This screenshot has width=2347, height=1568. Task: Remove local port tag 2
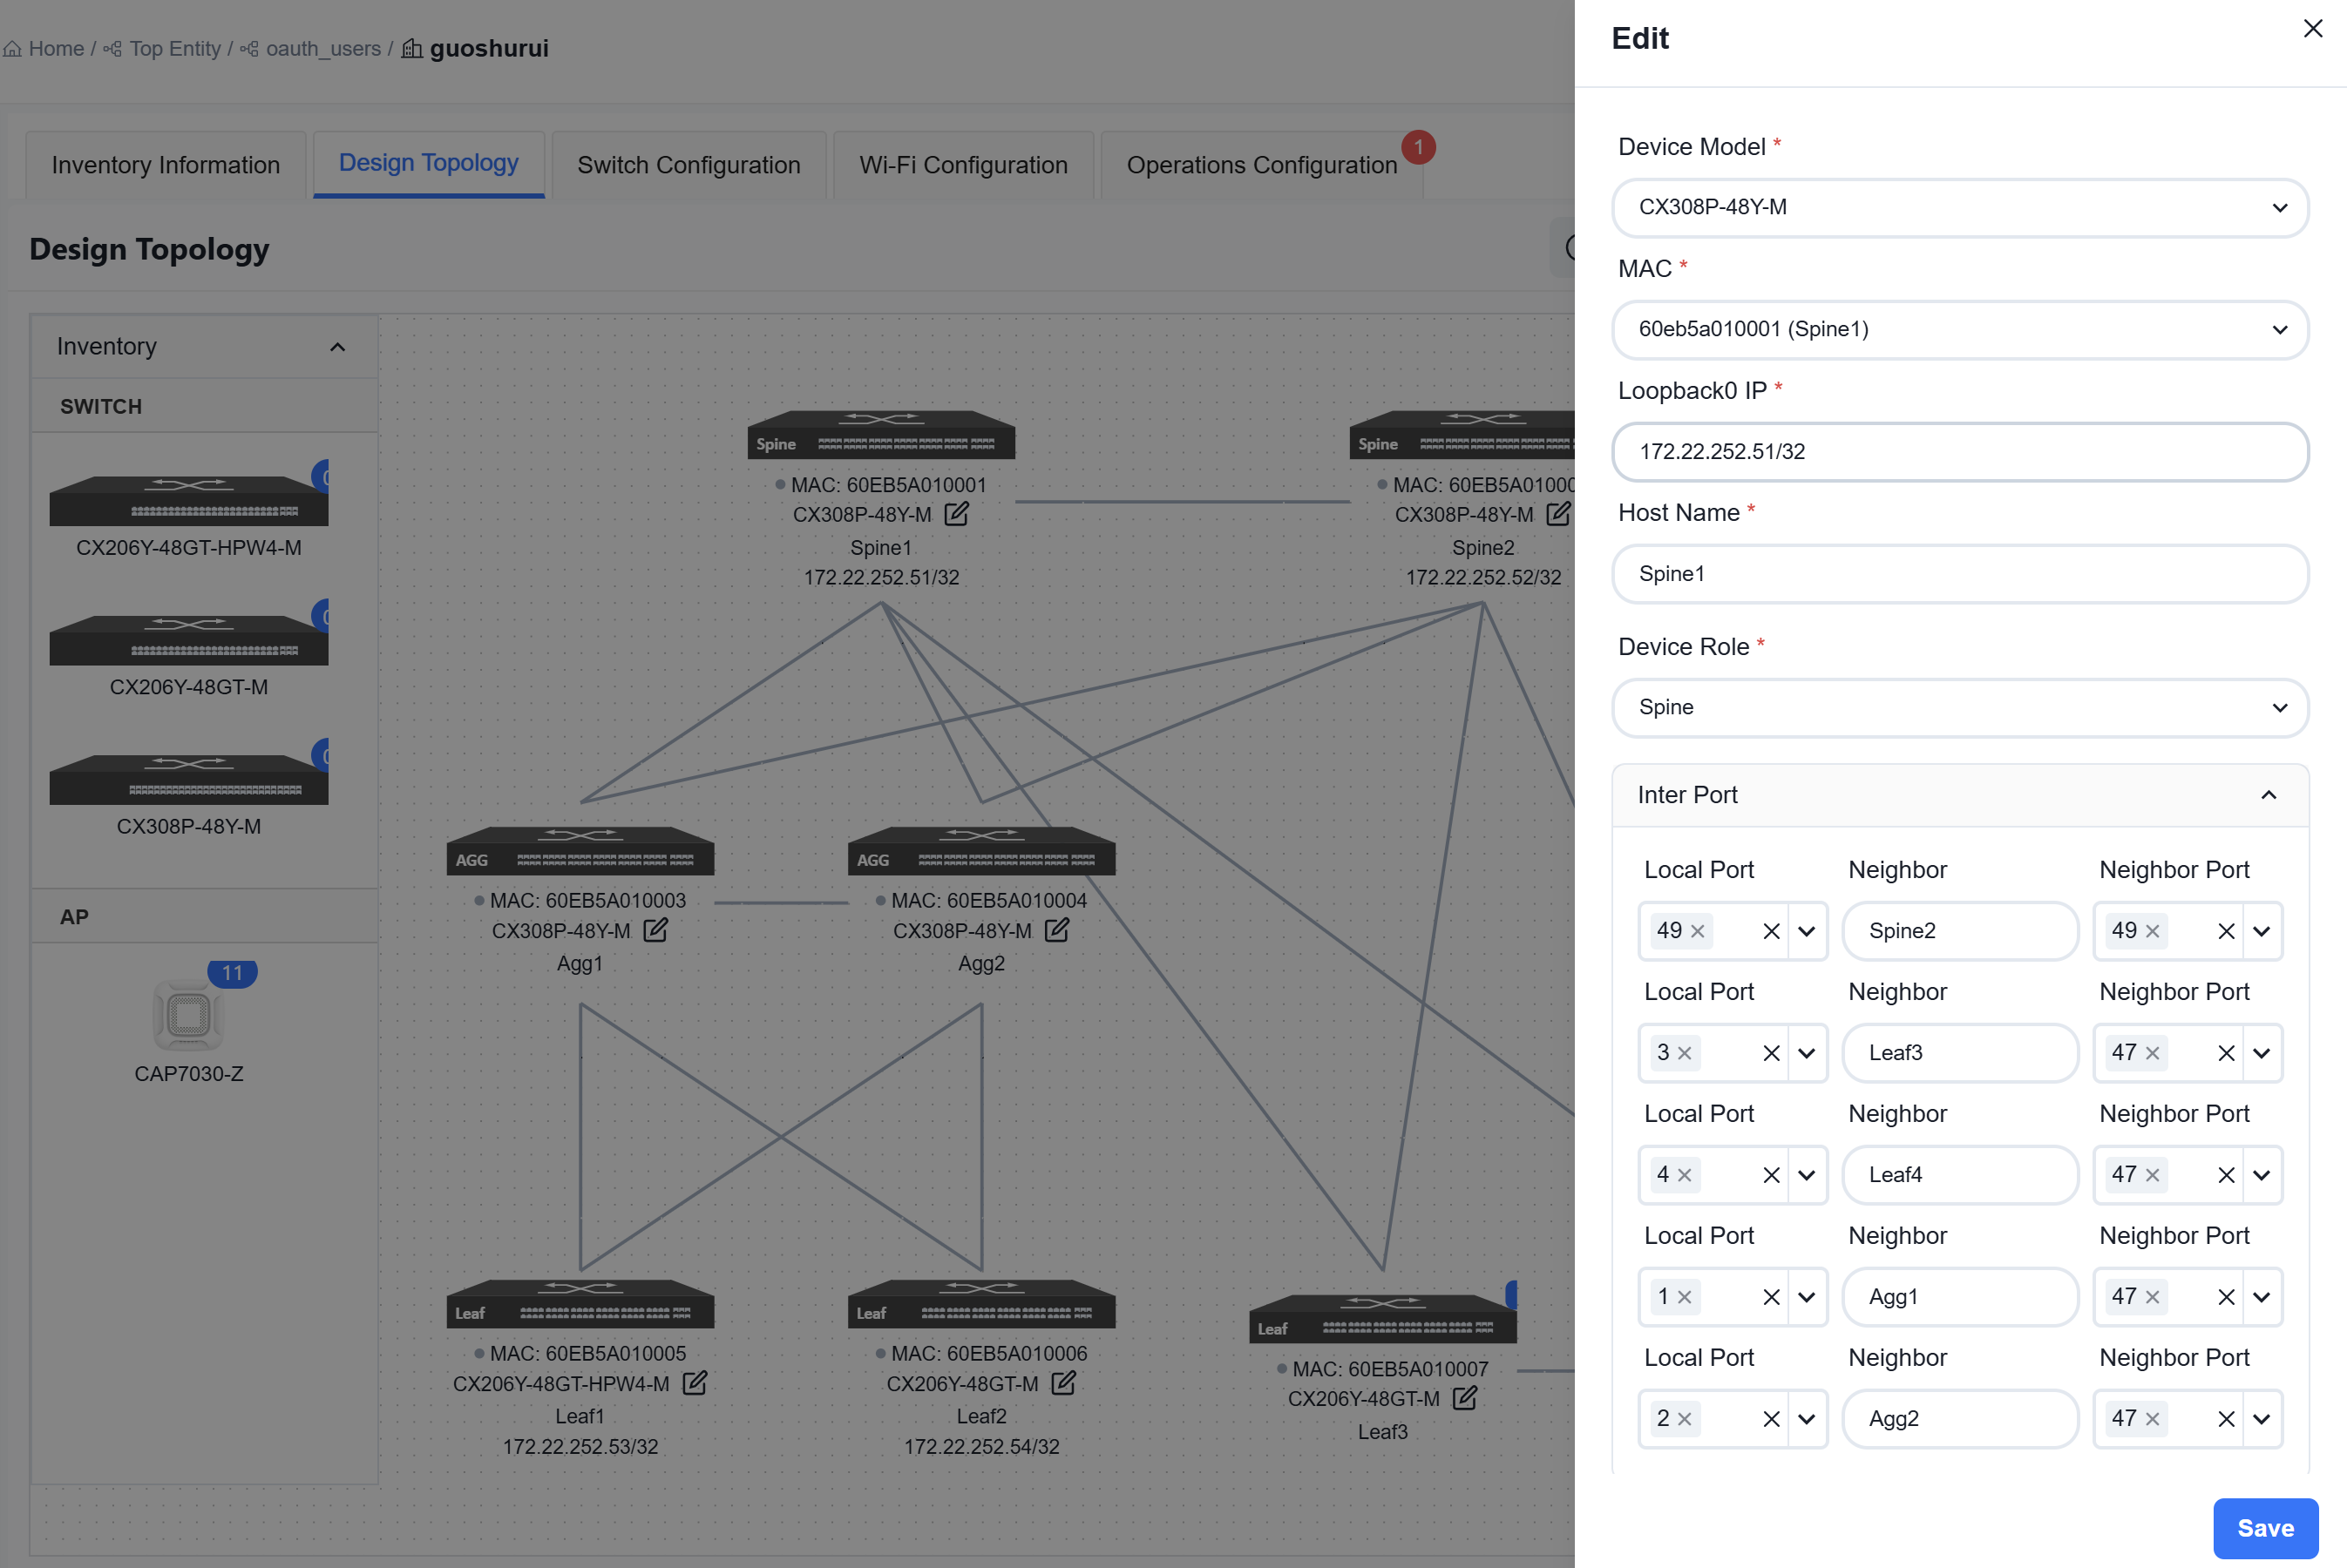1684,1420
